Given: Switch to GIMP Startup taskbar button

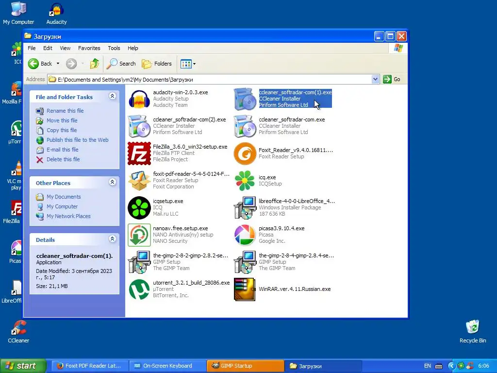Looking at the screenshot, I should click(x=246, y=366).
